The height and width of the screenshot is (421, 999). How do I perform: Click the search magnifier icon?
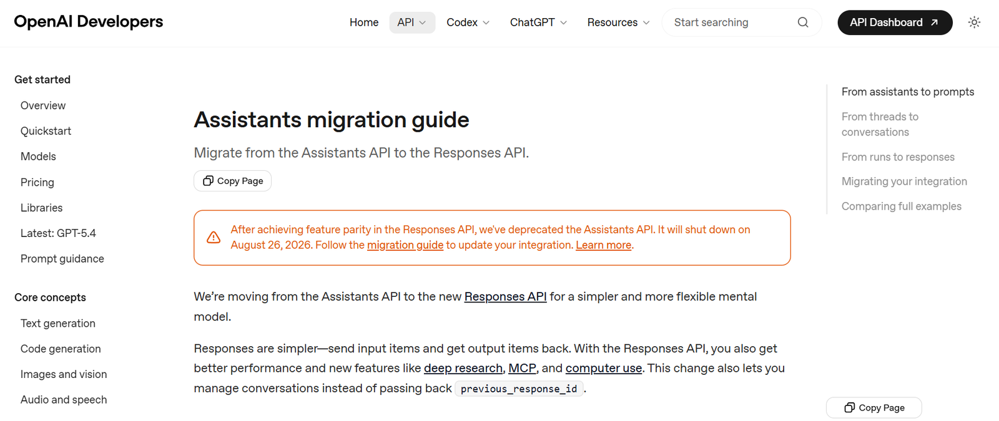pyautogui.click(x=803, y=22)
